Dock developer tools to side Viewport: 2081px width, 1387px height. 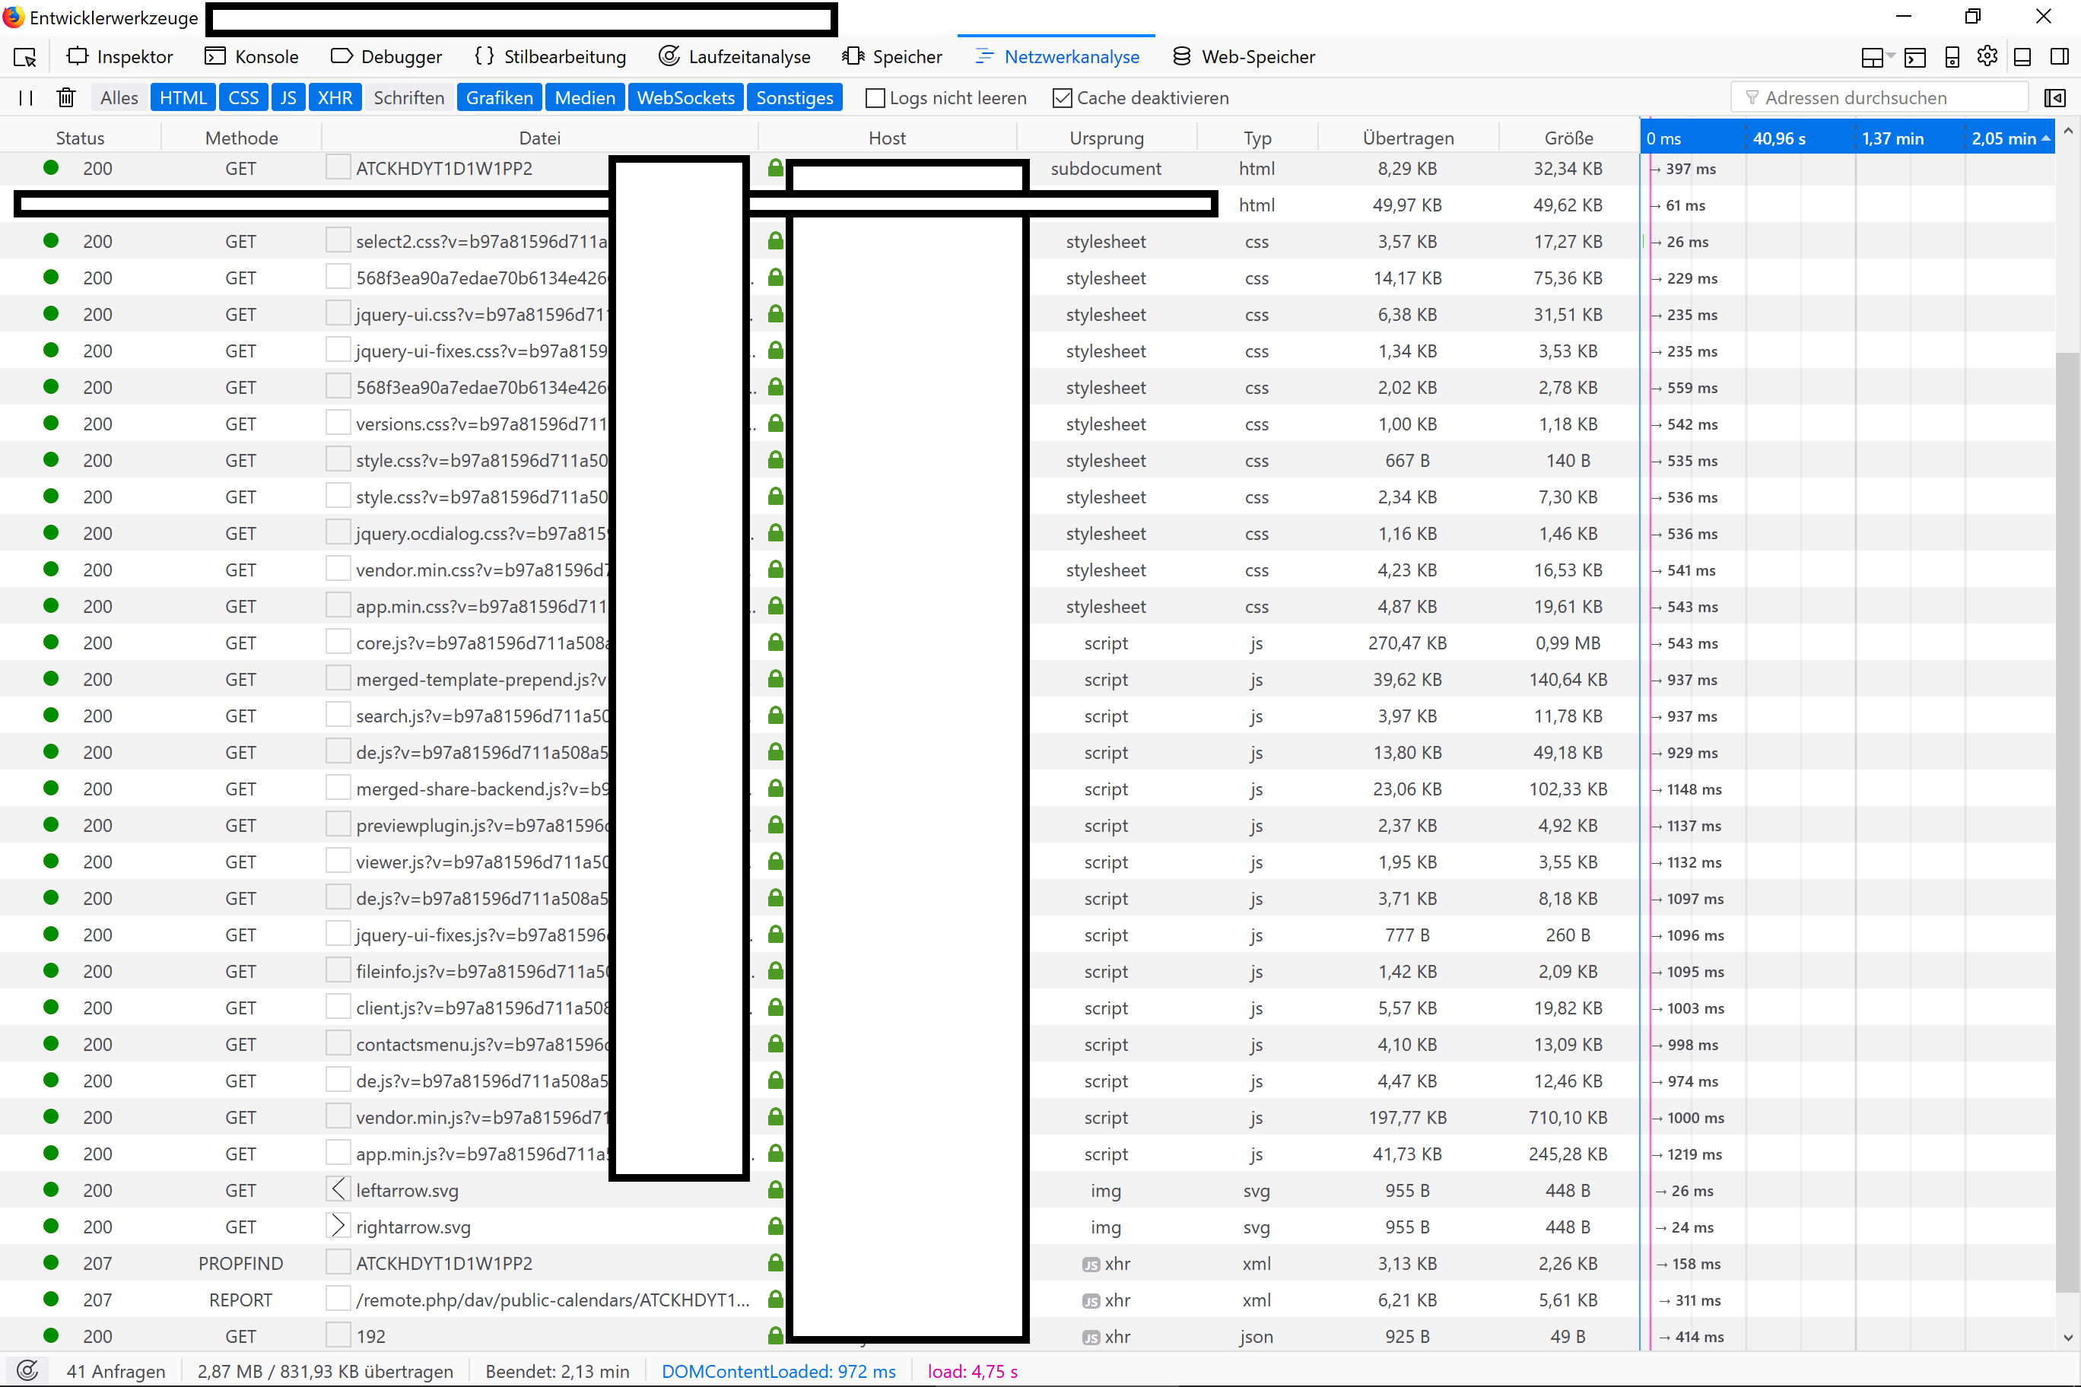2059,58
